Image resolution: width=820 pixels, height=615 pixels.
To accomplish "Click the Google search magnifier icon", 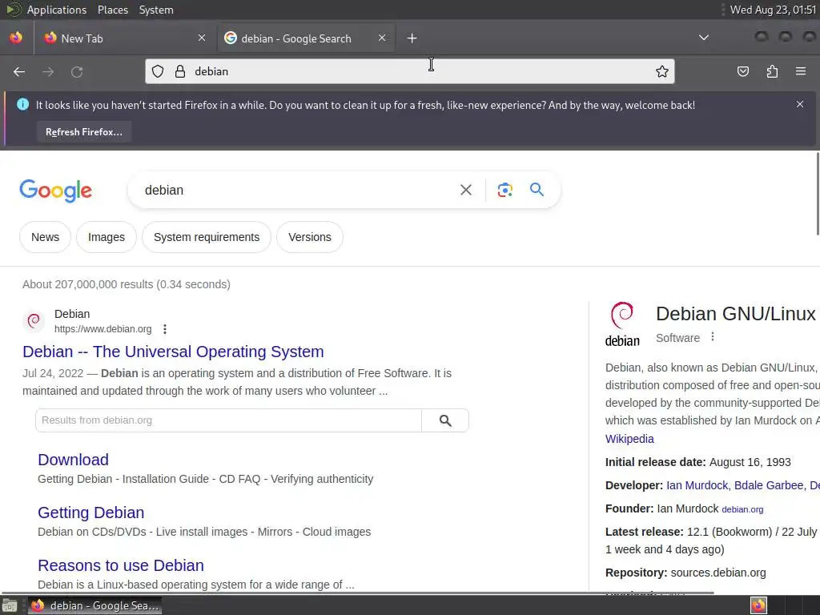I will pos(537,189).
